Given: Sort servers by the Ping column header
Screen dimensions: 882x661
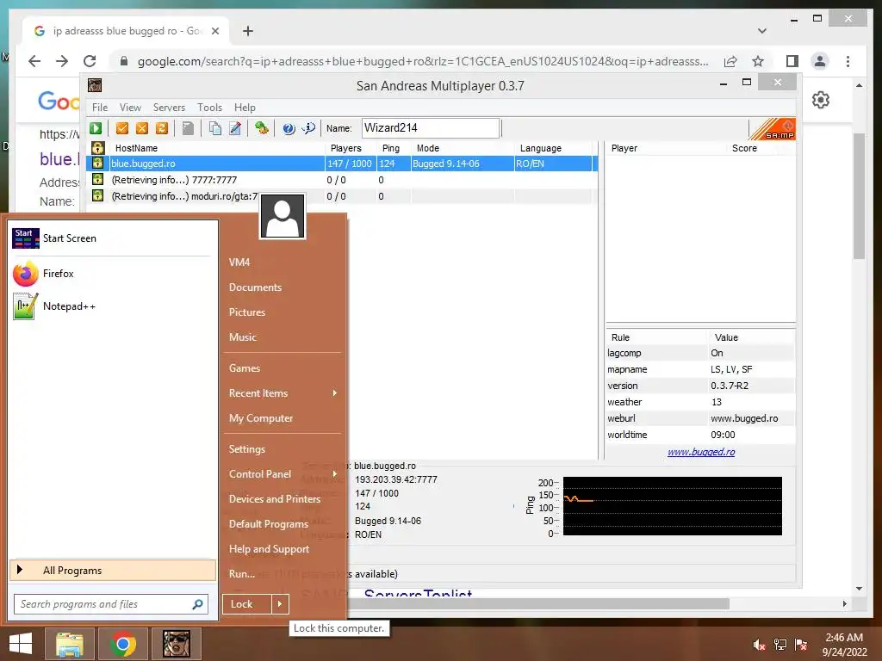Looking at the screenshot, I should tap(390, 148).
